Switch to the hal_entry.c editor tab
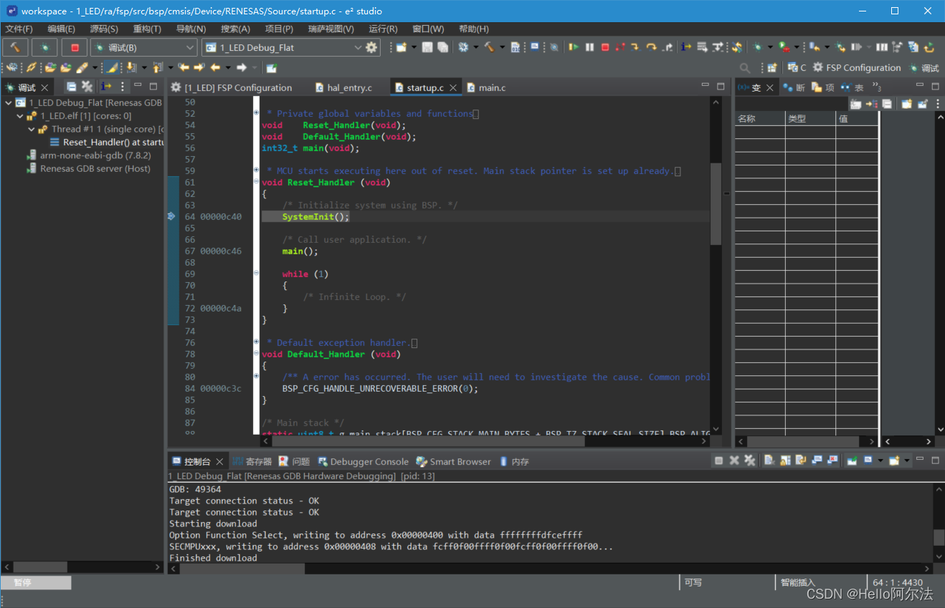Viewport: 945px width, 608px height. click(x=349, y=87)
